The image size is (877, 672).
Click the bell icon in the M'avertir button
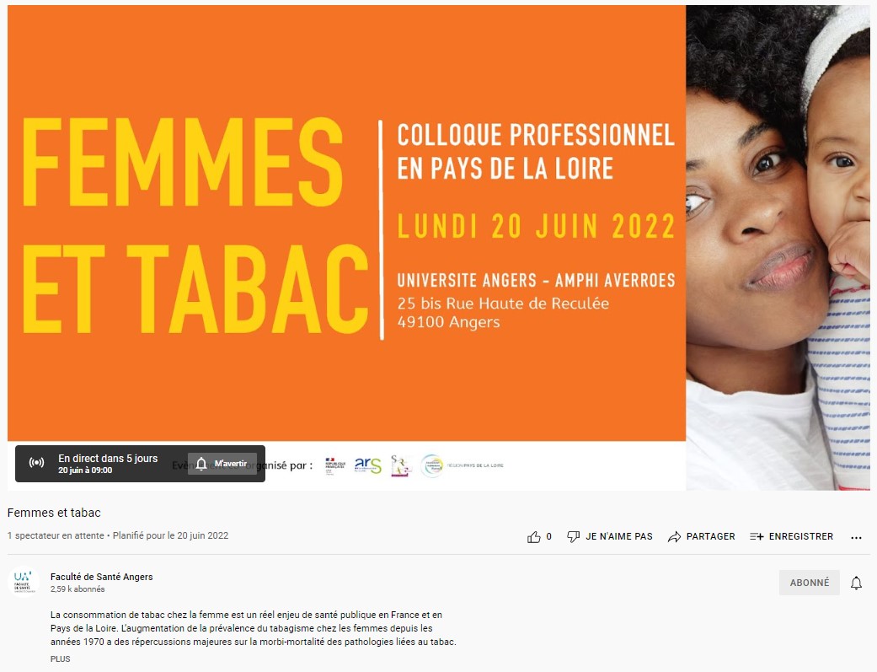201,464
